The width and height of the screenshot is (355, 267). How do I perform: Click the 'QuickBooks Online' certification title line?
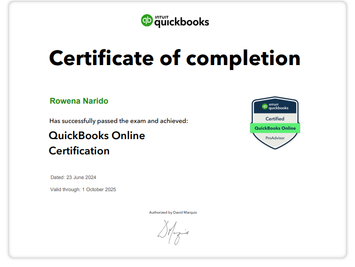tap(97, 136)
